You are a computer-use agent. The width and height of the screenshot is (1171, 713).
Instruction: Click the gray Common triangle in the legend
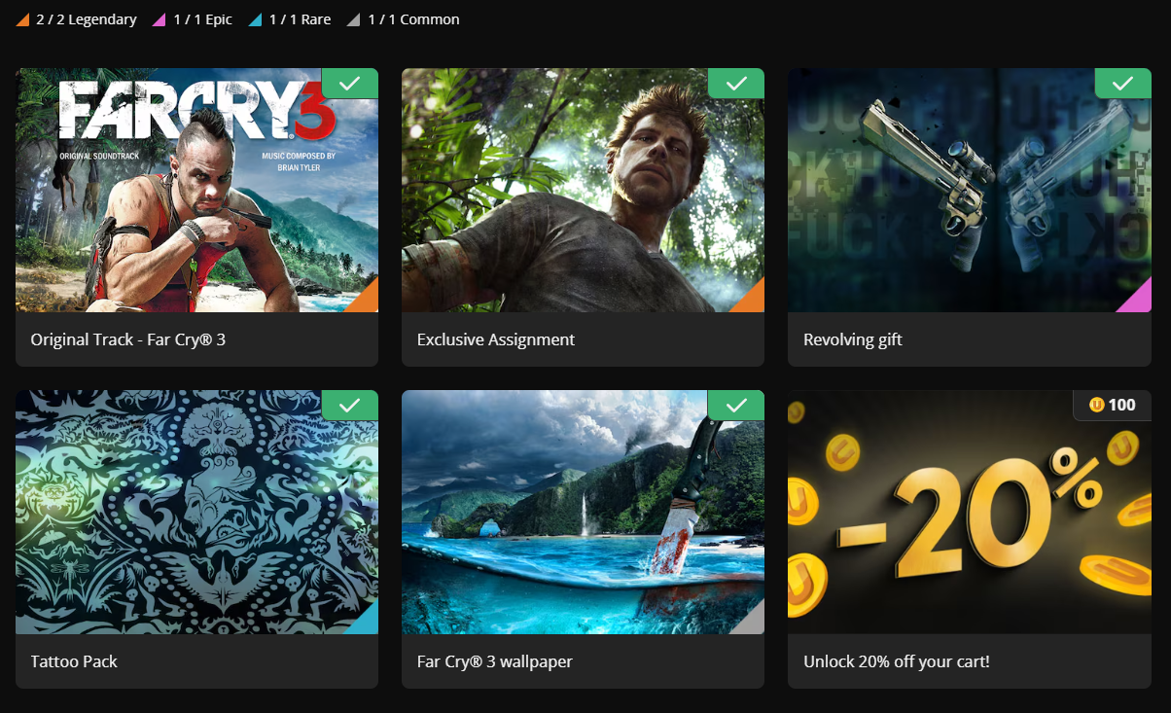354,20
